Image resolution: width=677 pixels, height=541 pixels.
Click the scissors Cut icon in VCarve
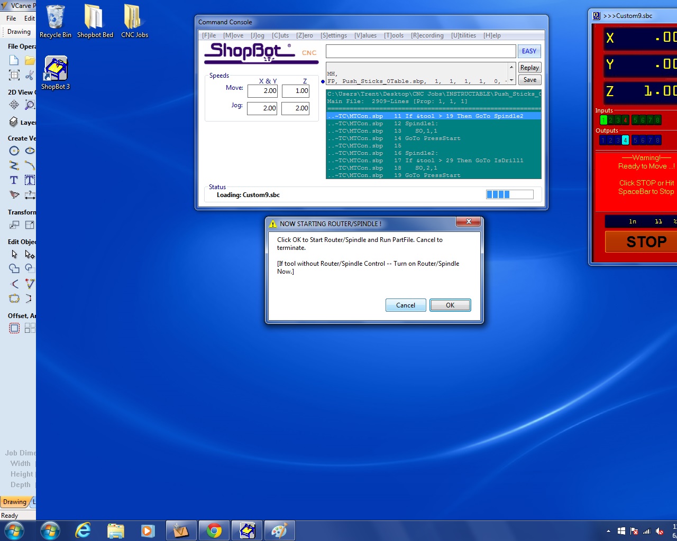(x=30, y=75)
